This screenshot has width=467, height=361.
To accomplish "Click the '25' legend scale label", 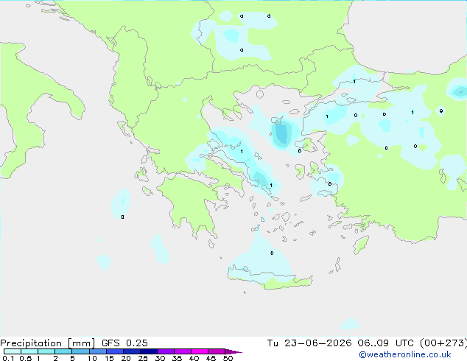I will pos(143,358).
